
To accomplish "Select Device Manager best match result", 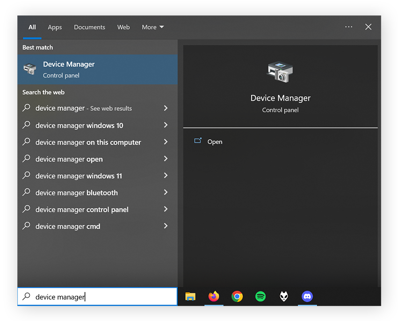I will (x=97, y=69).
